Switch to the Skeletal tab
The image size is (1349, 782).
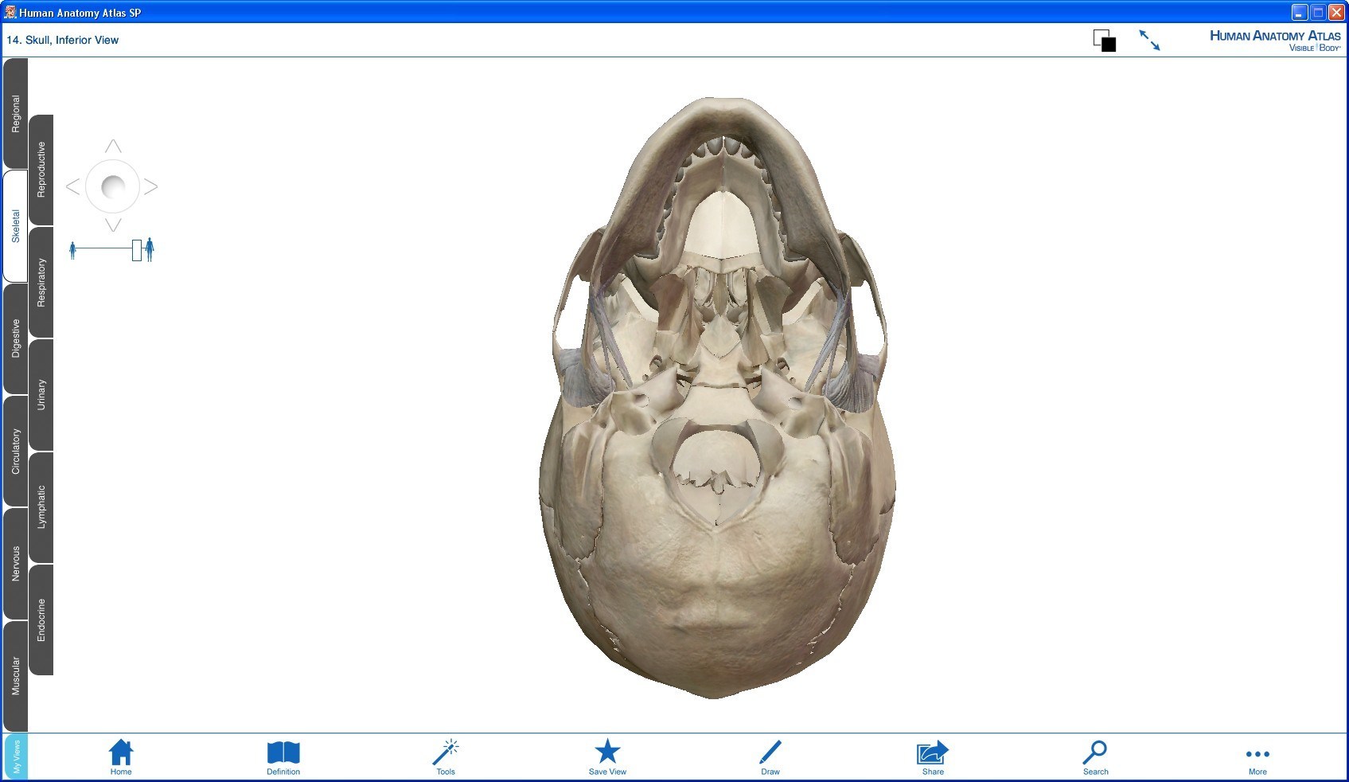(15, 226)
